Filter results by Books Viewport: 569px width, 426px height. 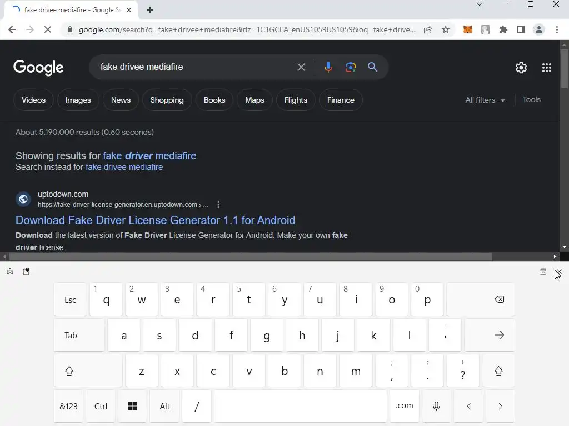[214, 100]
